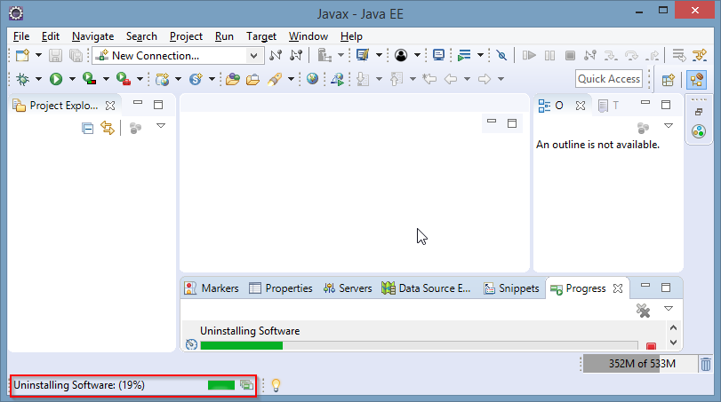Open the web browser globe icon
Viewport: 721px width, 402px height.
[312, 79]
